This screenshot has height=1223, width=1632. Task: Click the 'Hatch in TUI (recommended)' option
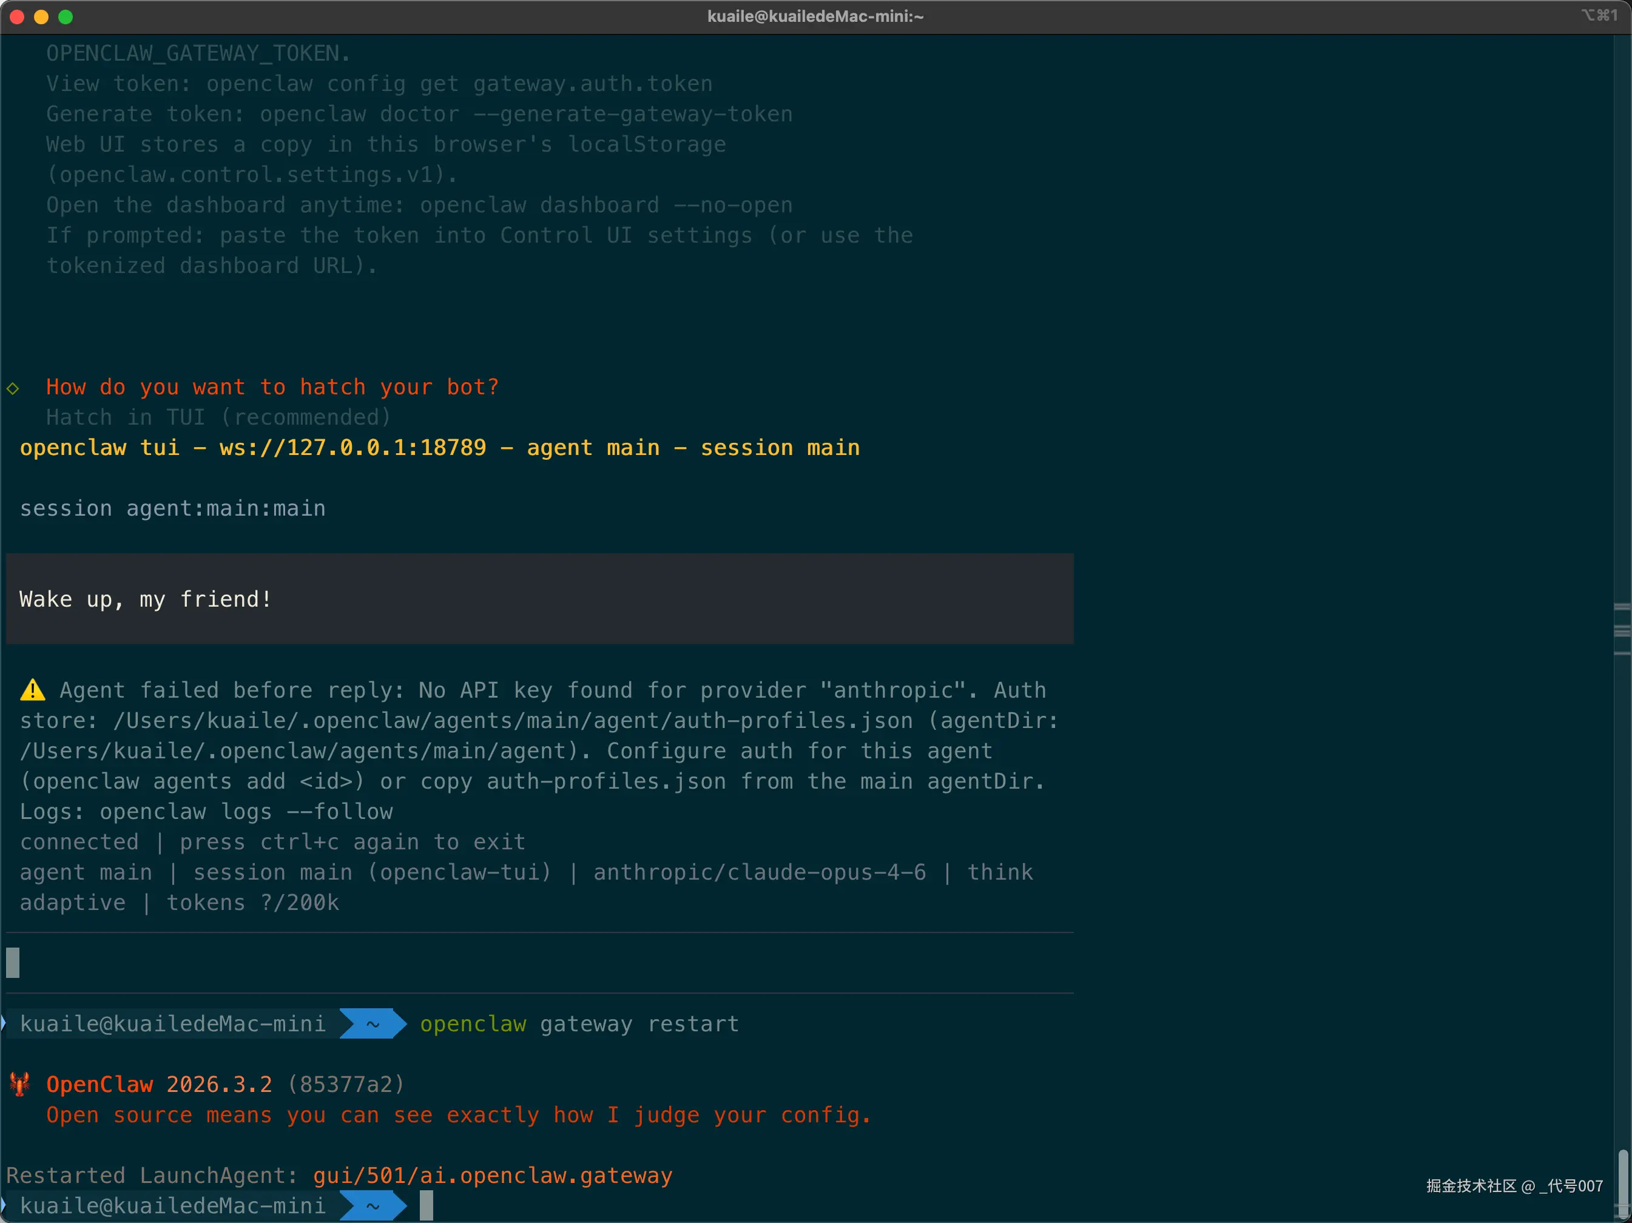pos(218,417)
